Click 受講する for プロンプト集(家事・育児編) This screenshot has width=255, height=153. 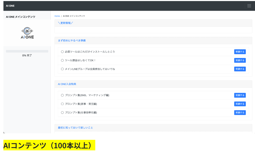240,104
